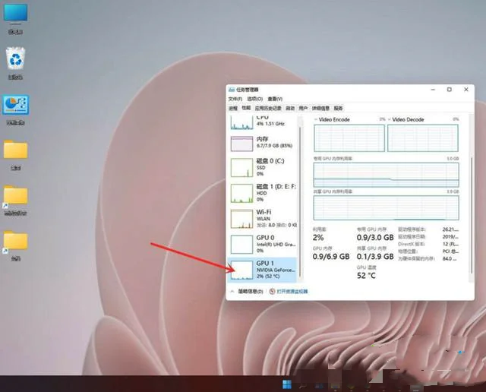Screen dimensions: 486x392
Task: Open the This PC desktop icon
Action: click(x=15, y=14)
